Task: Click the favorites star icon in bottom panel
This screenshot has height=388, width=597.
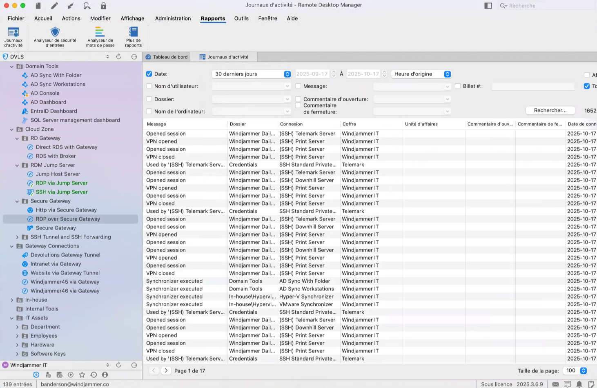Action: [x=82, y=375]
